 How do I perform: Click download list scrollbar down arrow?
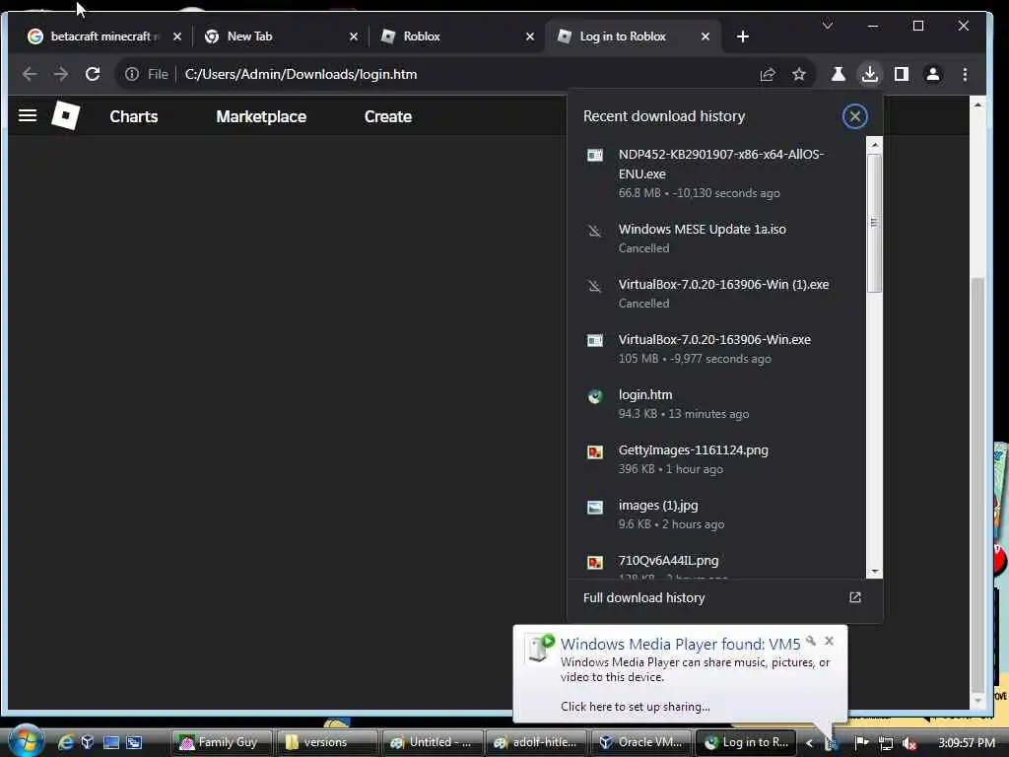pyautogui.click(x=874, y=572)
